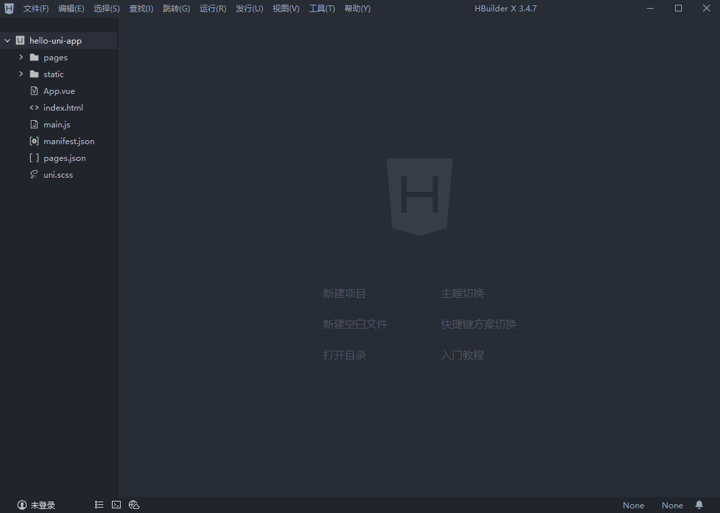720x513 pixels.
Task: Open the 工具(T) menu
Action: pos(322,9)
